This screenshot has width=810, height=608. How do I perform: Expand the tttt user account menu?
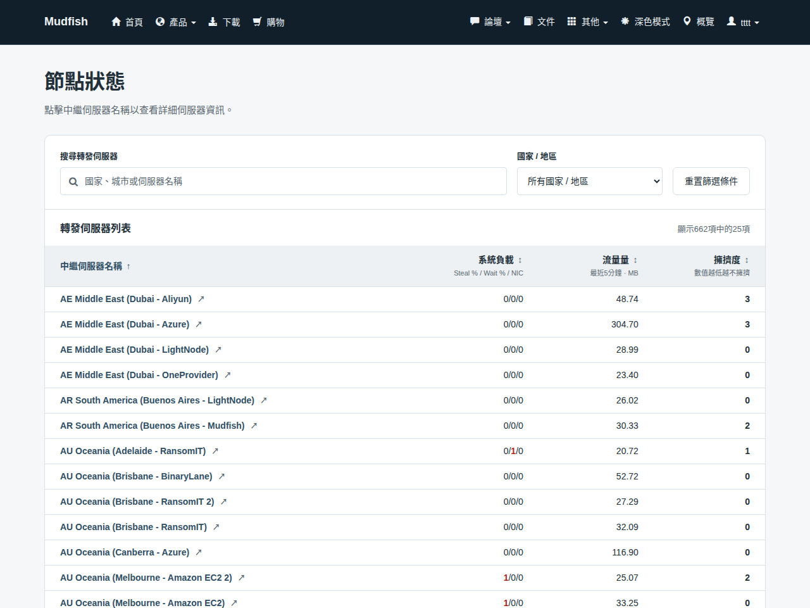click(743, 22)
